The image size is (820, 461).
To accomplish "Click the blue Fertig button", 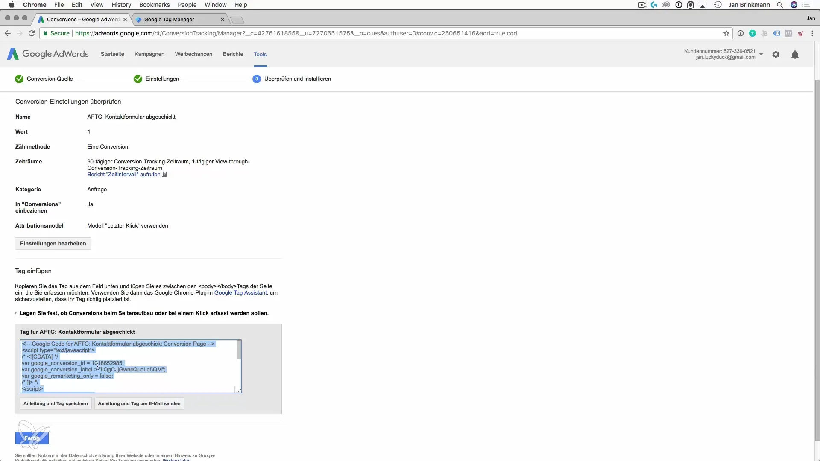I will [32, 438].
